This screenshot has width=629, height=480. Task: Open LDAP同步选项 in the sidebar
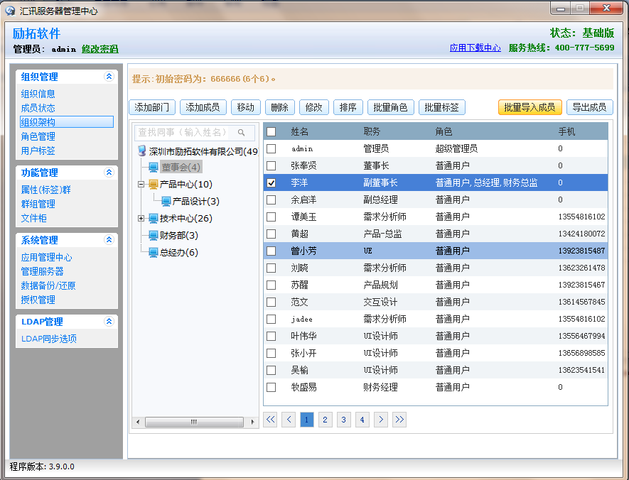pos(49,339)
